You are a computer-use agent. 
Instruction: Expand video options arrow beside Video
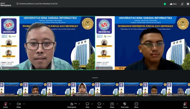pyautogui.click(x=24, y=104)
